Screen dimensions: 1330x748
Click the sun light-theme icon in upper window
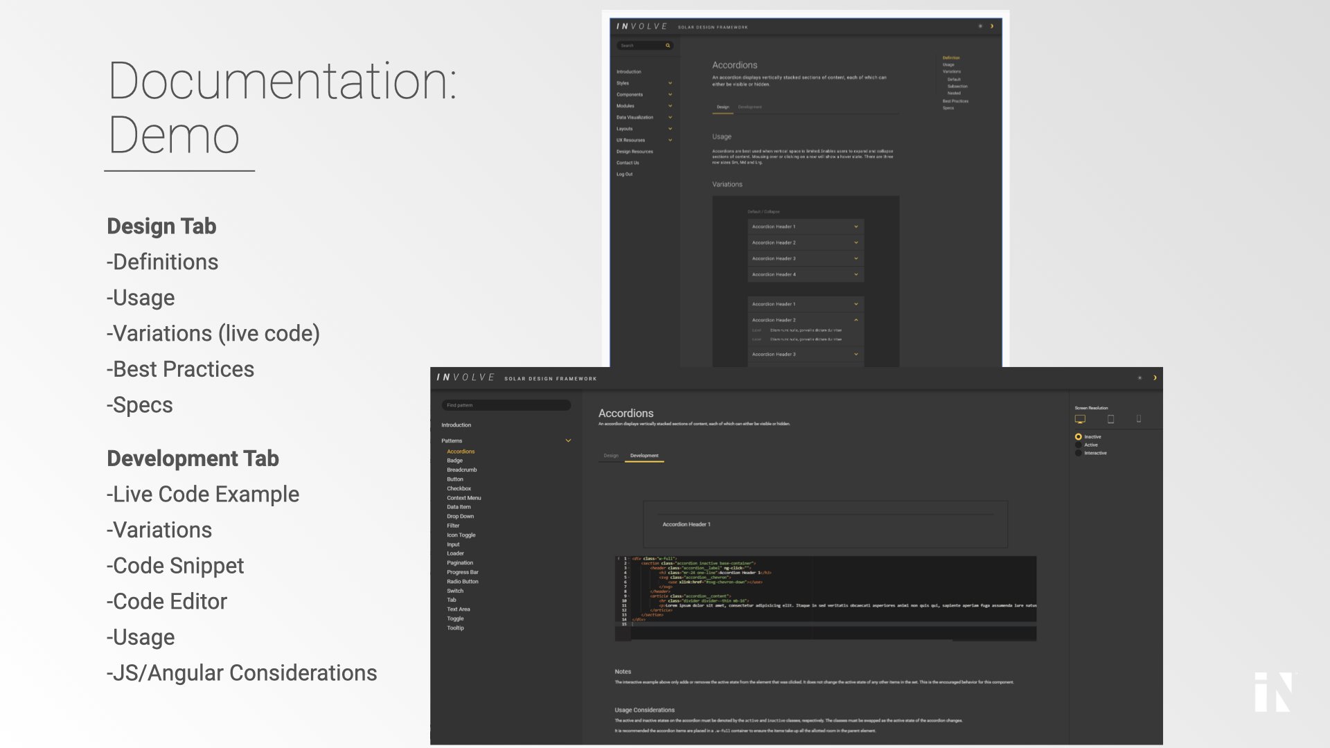click(980, 26)
